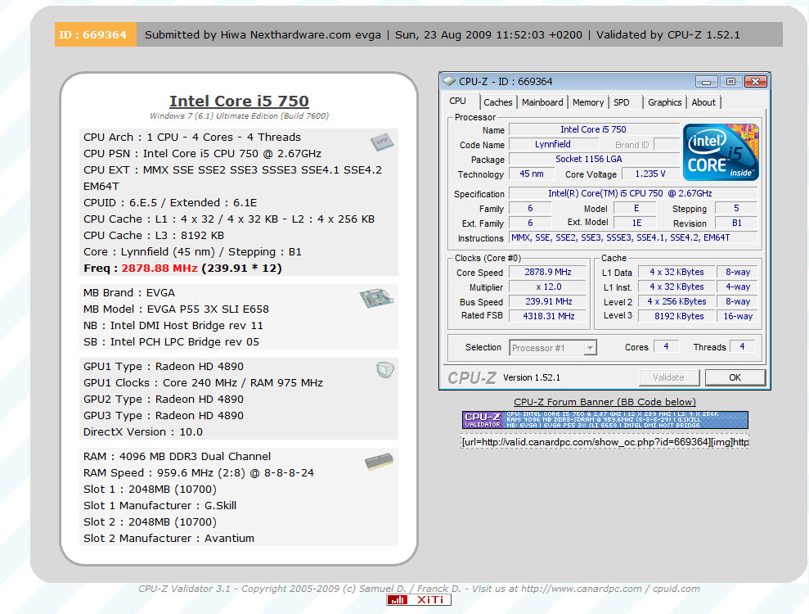The image size is (809, 614).
Task: Click the ID : 669364 orange badge
Action: pos(96,34)
